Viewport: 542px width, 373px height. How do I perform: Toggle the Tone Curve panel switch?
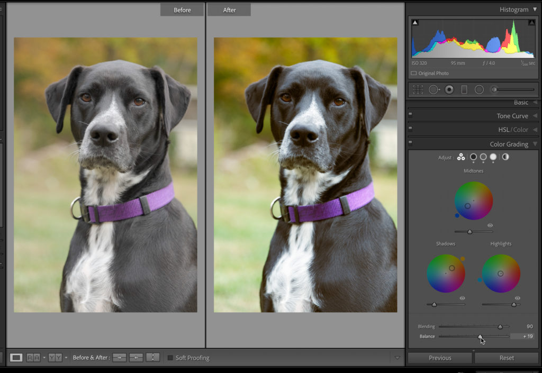(410, 114)
